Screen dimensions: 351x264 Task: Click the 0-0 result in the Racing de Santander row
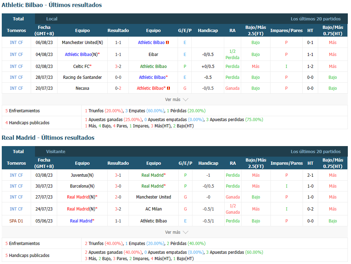118,77
